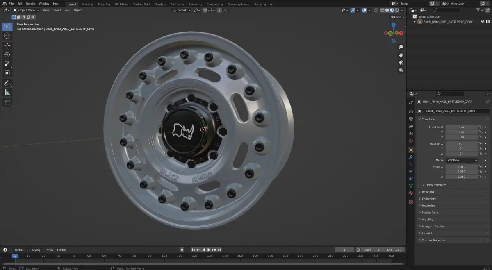This screenshot has width=492, height=270.
Task: Expand the Delta Transform panel
Action: [x=435, y=185]
